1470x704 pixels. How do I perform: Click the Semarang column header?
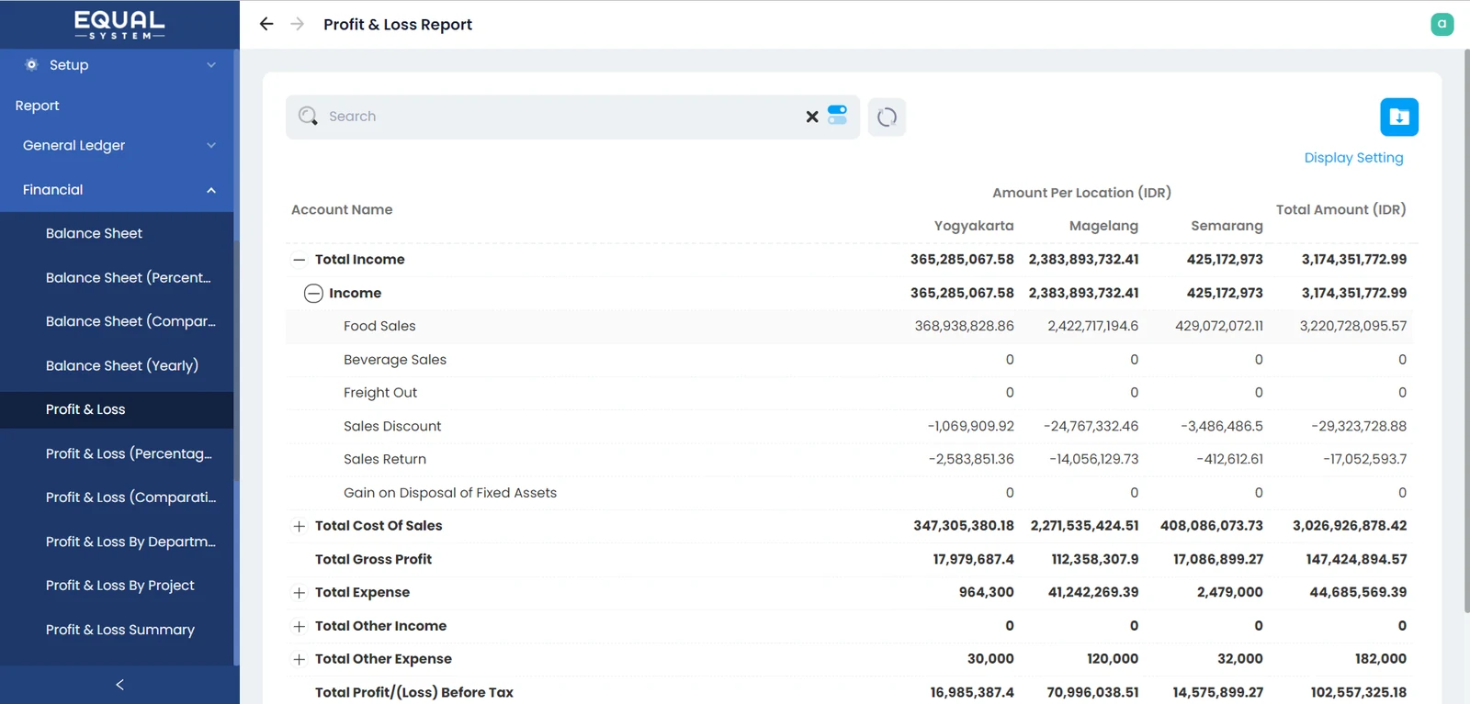[1227, 226]
